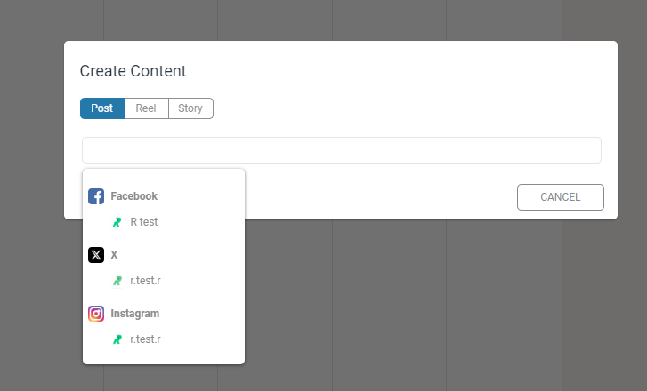This screenshot has height=391, width=647.
Task: Click the r.test.r avatar under Instagram
Action: (x=117, y=339)
